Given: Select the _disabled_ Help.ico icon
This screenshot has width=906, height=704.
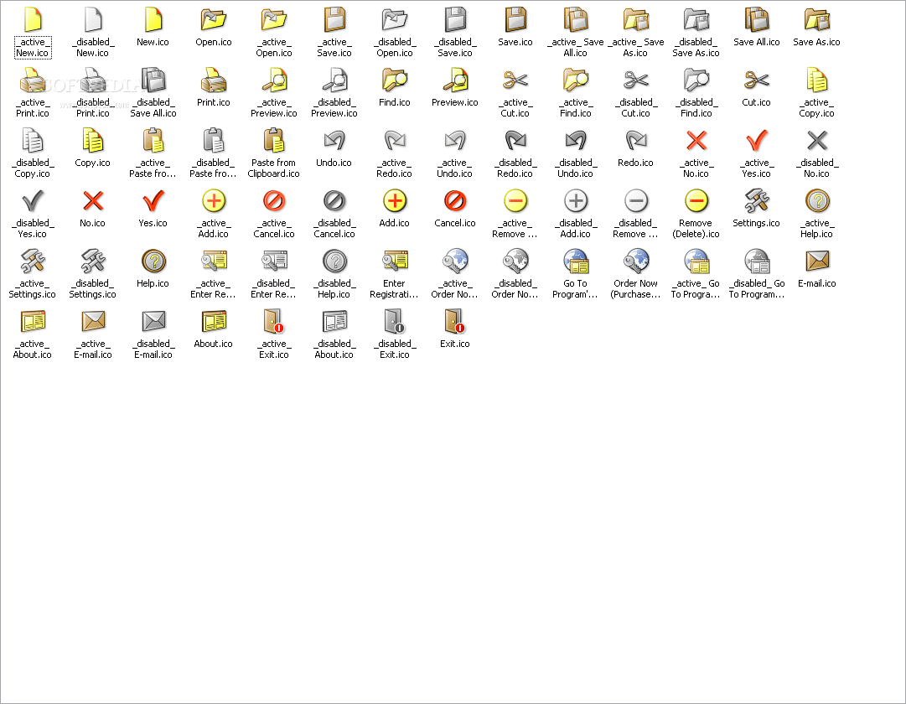Looking at the screenshot, I should pos(334,261).
